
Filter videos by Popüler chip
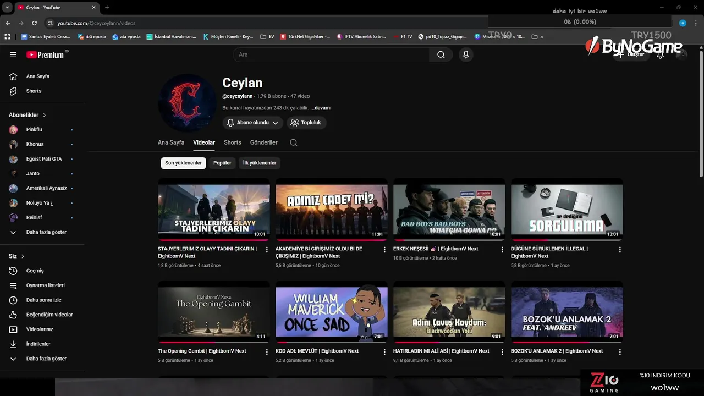tap(222, 163)
